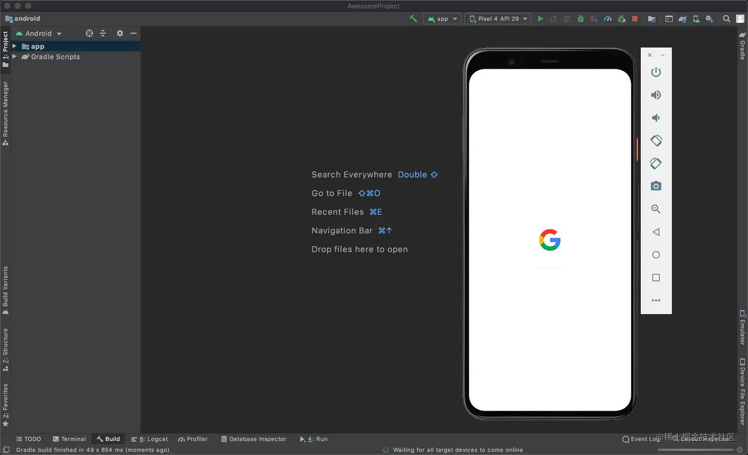Viewport: 748px width, 455px height.
Task: Click the Run with Coverage icon
Action: pyautogui.click(x=594, y=19)
